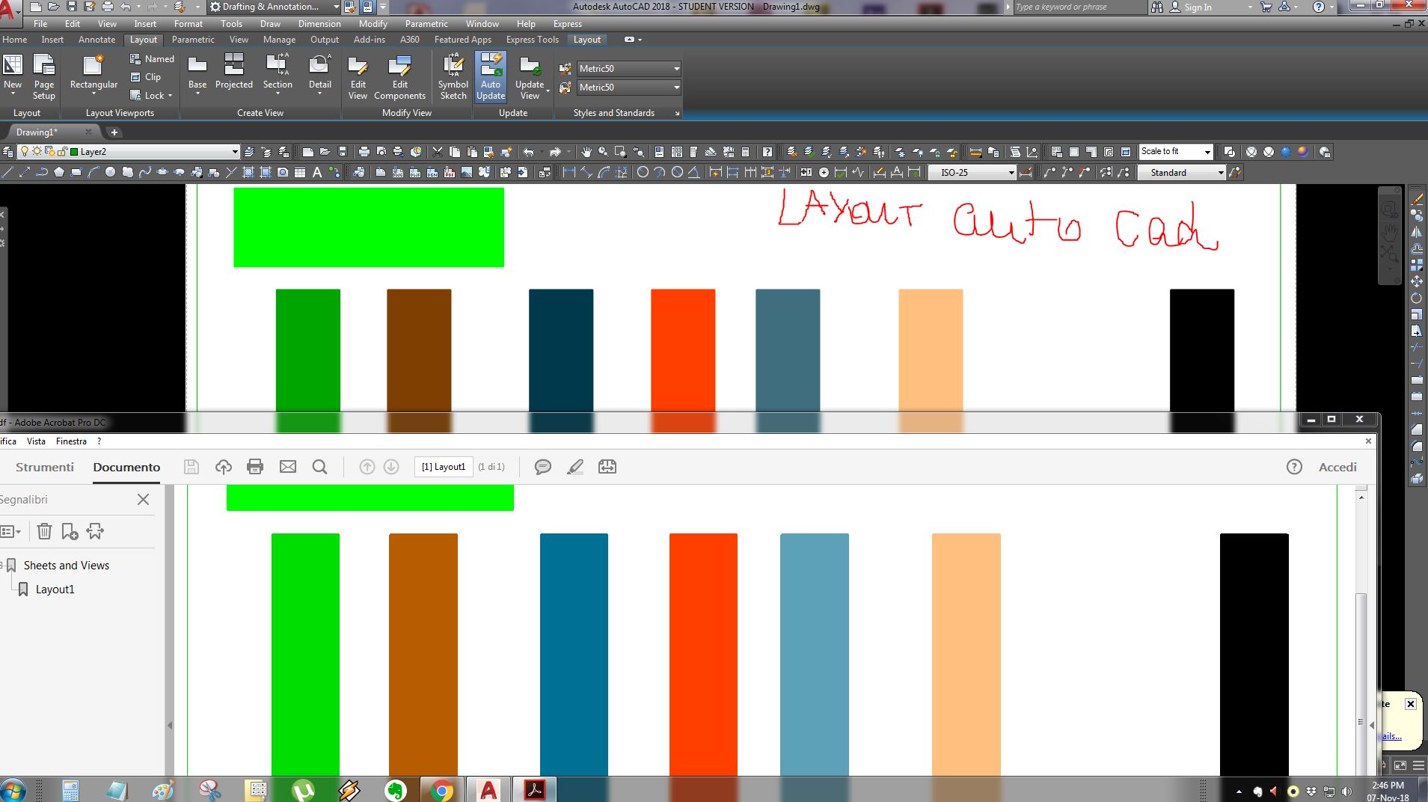Toggle the layer light bulb in Layer2 control
The height and width of the screenshot is (802, 1428).
click(25, 151)
